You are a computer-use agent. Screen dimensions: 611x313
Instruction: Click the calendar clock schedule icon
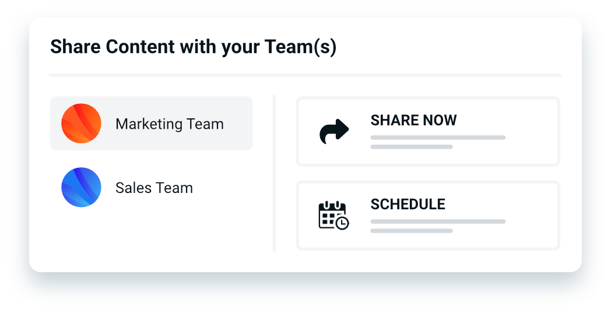333,215
